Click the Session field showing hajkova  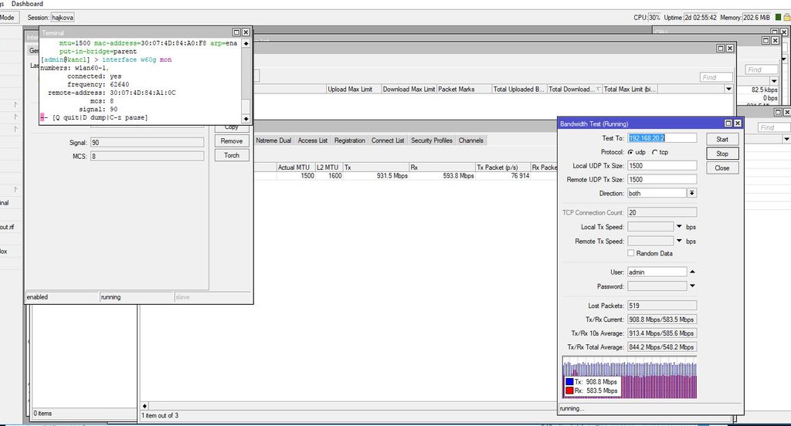(x=63, y=18)
